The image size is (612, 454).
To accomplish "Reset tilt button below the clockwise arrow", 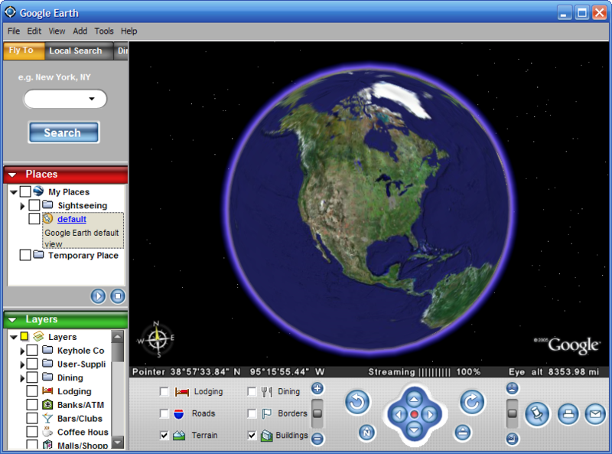I will (463, 433).
